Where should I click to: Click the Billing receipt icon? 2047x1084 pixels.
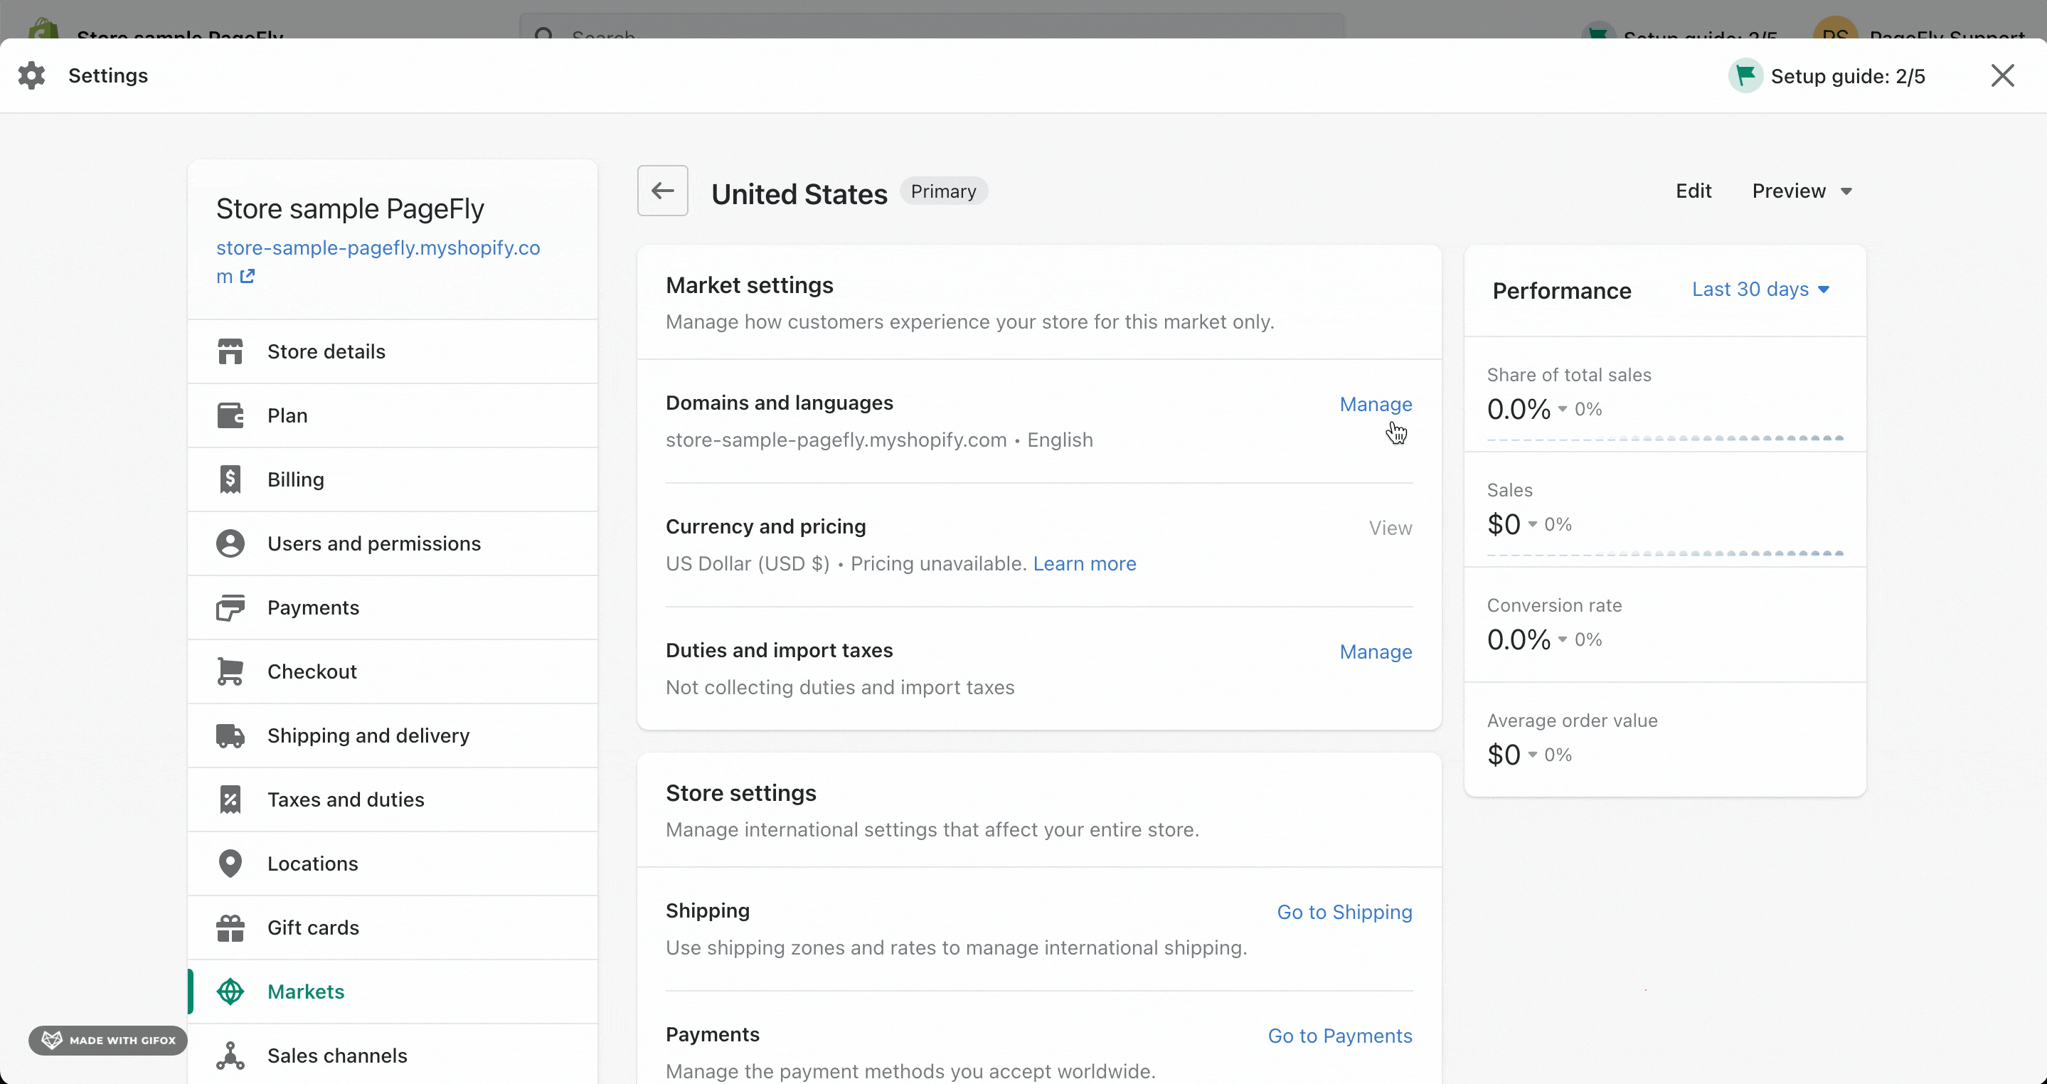coord(230,479)
